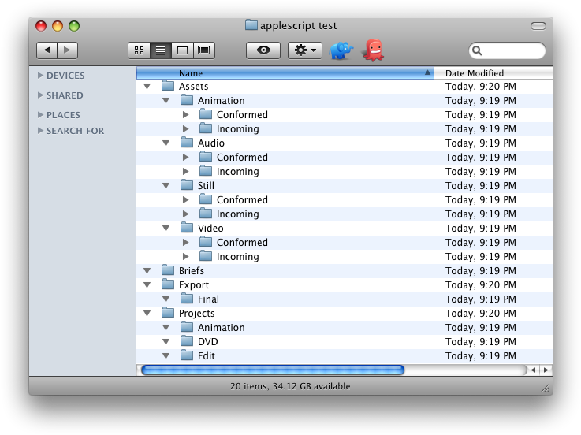This screenshot has width=581, height=435.
Task: Expand the Conformed folder under Audio
Action: 185,158
